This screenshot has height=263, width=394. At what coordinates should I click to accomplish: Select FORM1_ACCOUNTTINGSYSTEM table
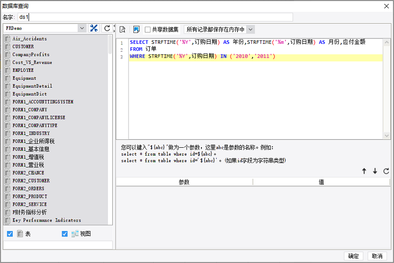(43, 102)
